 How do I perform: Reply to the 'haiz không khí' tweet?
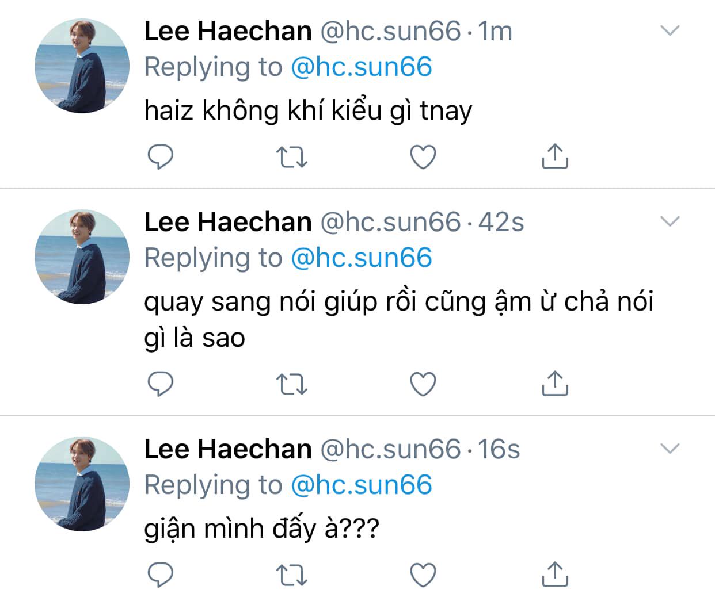point(161,156)
